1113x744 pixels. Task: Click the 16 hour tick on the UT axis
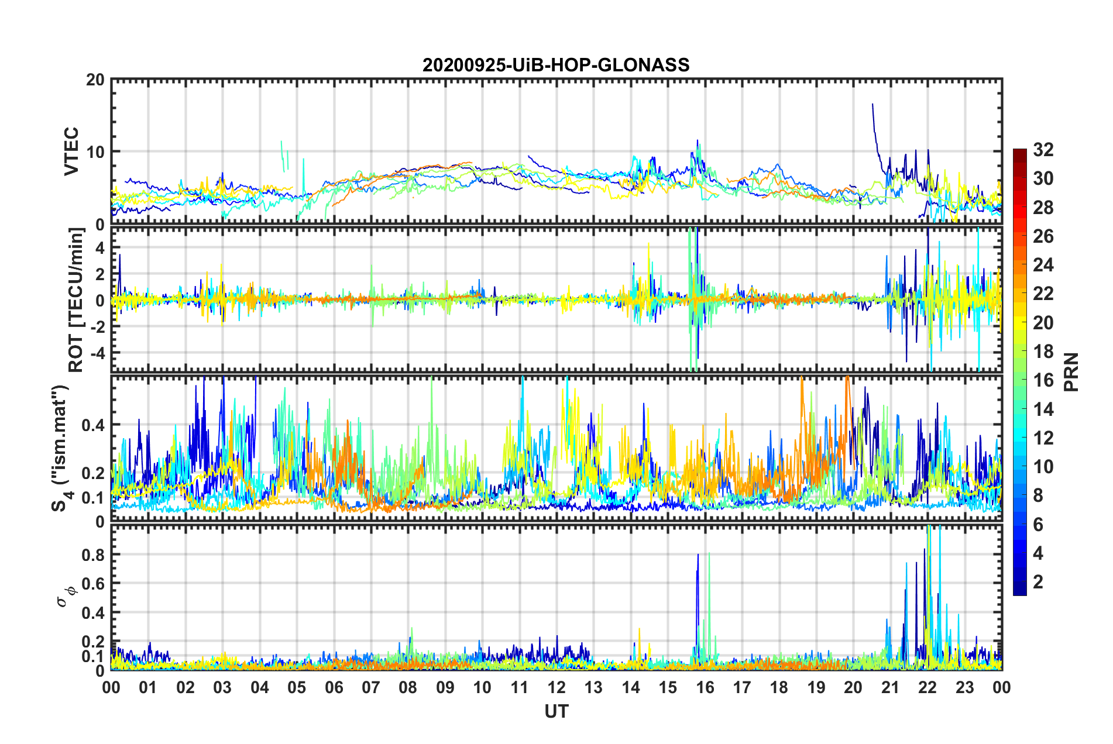[705, 687]
